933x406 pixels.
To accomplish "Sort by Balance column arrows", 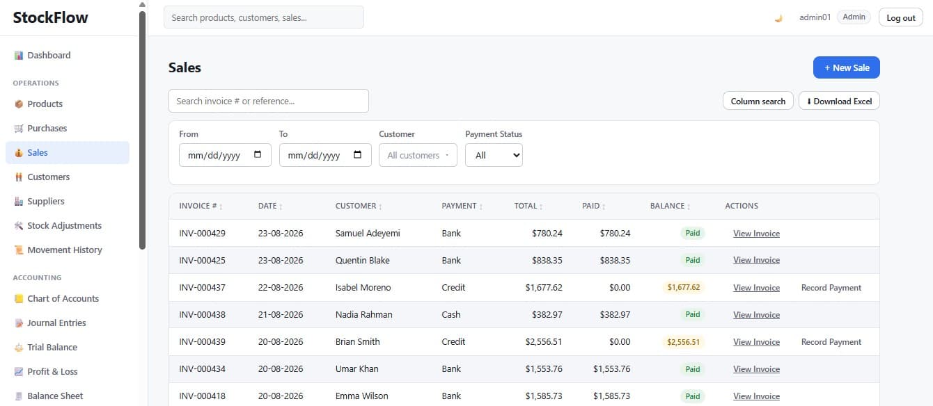I will (x=689, y=206).
